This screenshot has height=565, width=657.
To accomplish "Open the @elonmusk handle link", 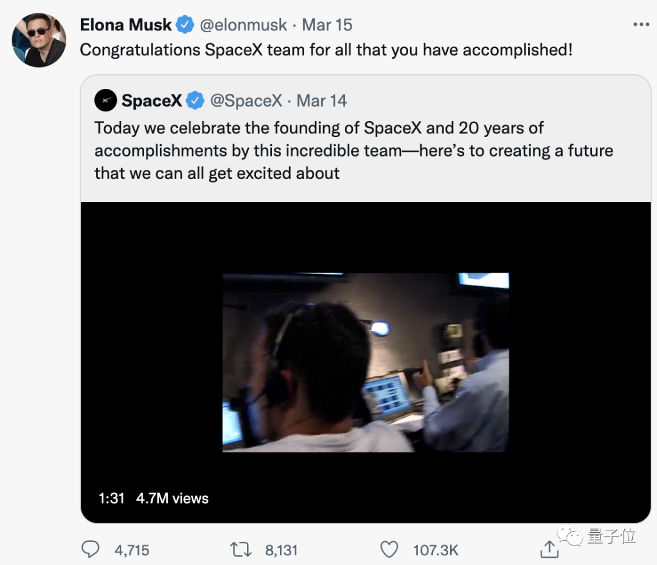I will pos(243,25).
